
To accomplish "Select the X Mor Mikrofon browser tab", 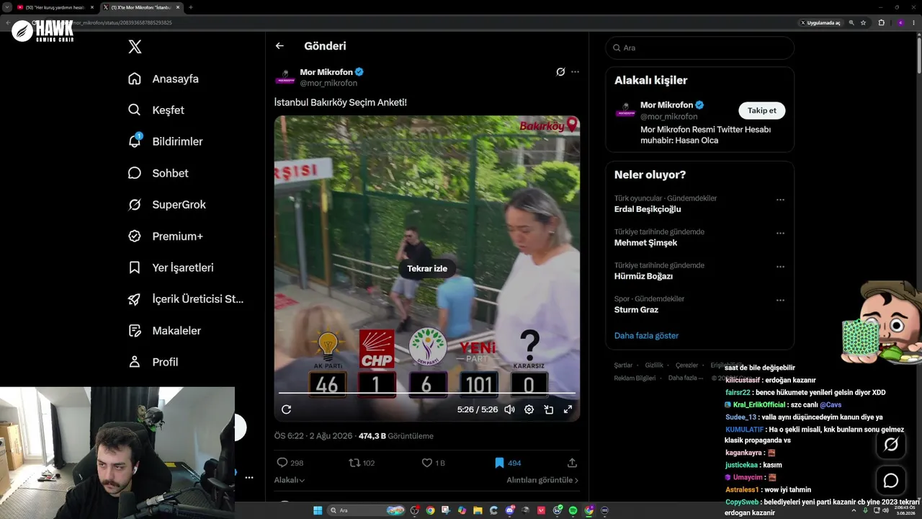I will (x=140, y=7).
